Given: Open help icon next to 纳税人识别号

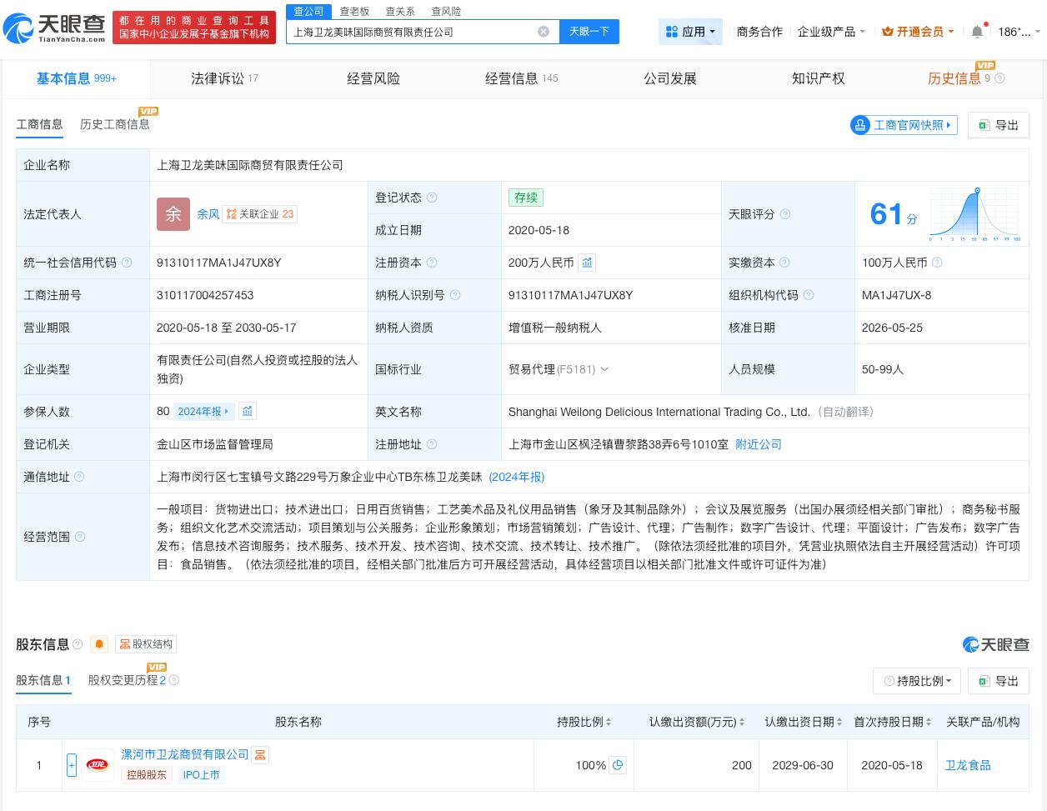Looking at the screenshot, I should coord(455,295).
